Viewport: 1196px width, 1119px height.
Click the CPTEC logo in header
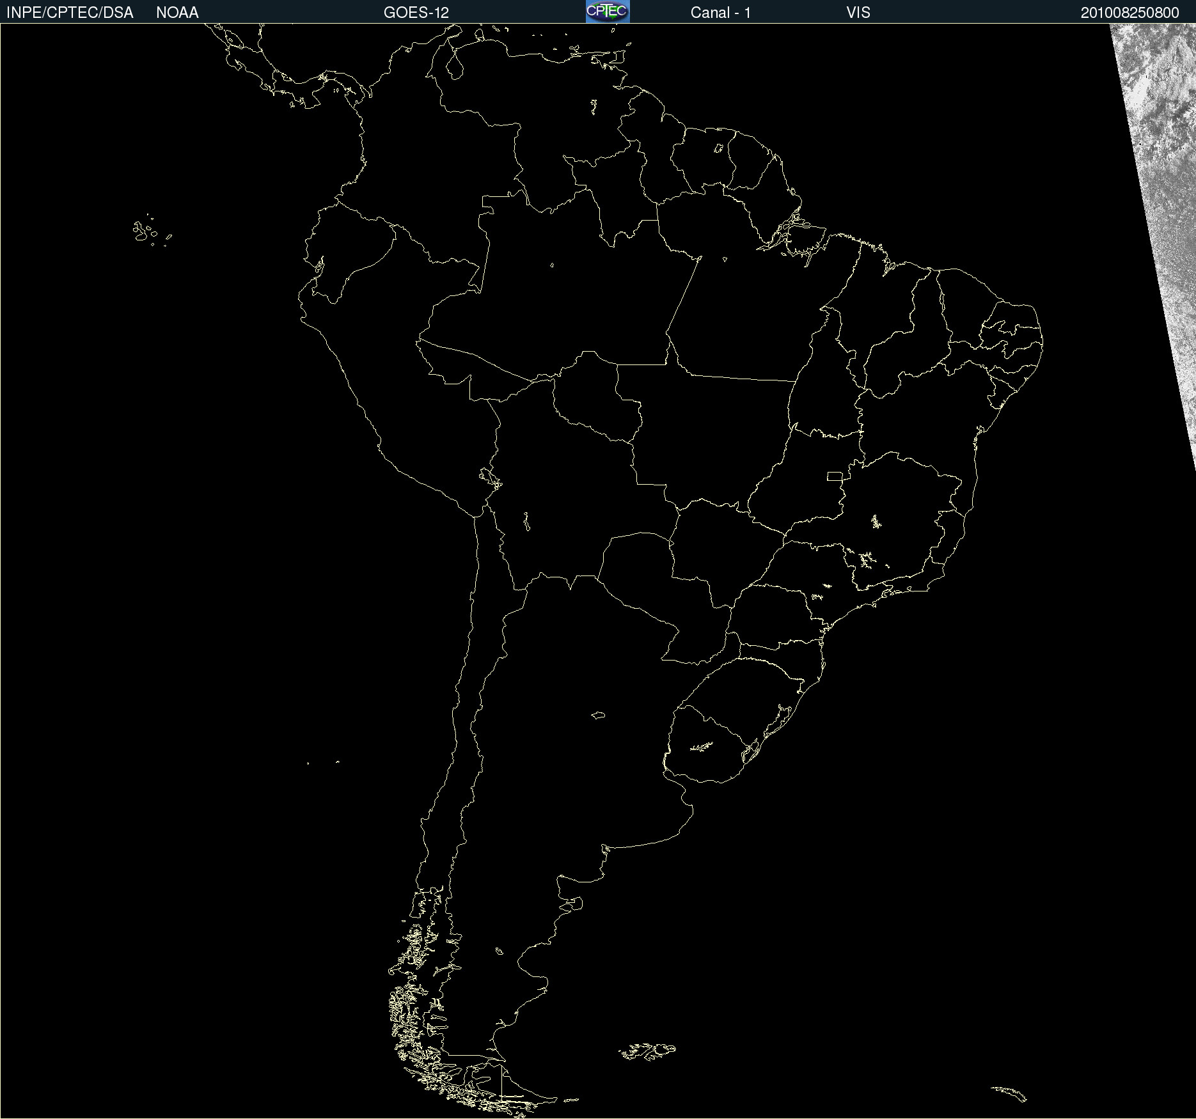tap(608, 12)
